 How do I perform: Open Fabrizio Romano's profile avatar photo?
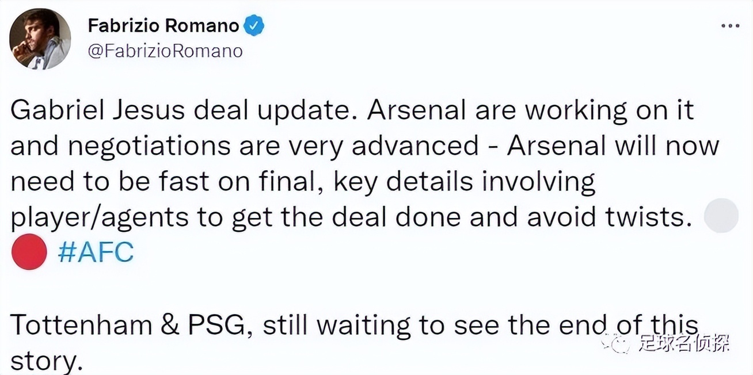point(40,39)
